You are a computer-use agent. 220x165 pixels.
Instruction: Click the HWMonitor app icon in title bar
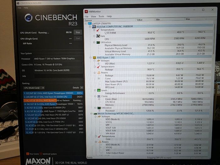click(86, 11)
